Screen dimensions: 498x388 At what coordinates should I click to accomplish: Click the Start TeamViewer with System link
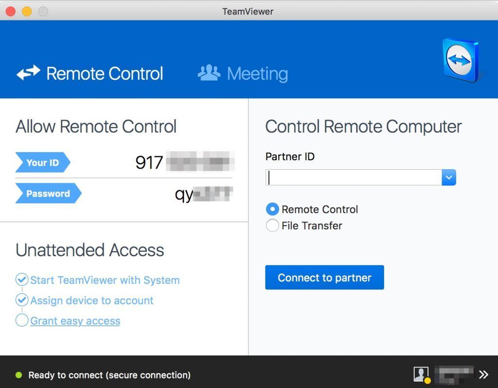coord(105,281)
